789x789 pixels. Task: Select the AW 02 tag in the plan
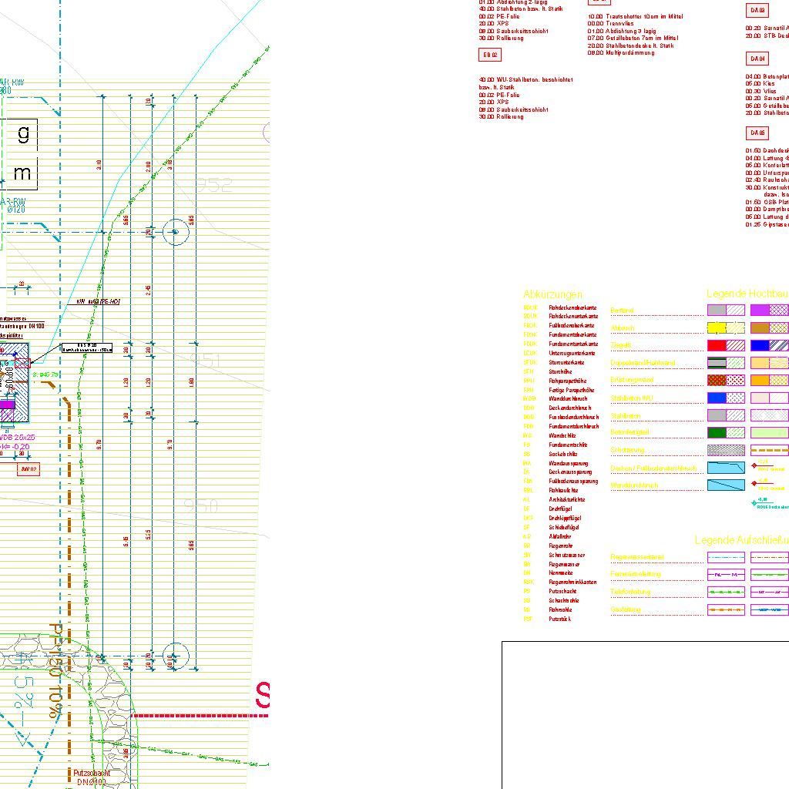29,469
